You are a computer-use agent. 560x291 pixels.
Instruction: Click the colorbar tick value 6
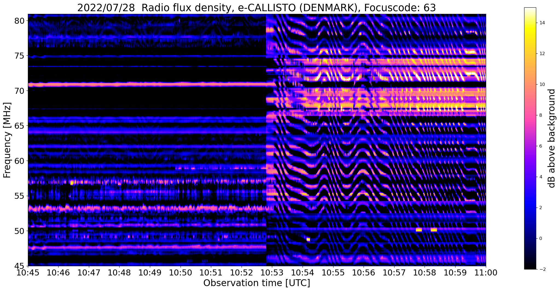click(x=540, y=146)
